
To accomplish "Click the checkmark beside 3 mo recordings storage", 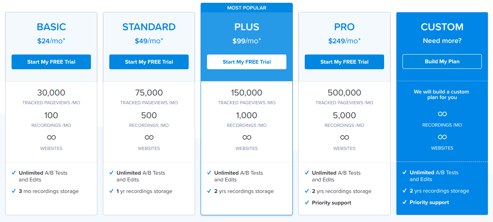I will (x=14, y=191).
